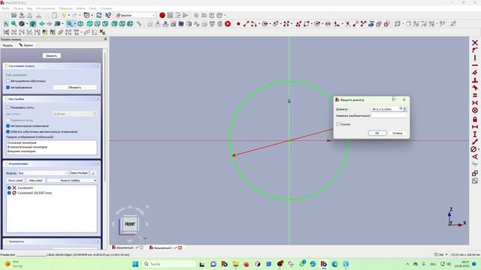The height and width of the screenshot is (270, 481).
Task: Apply the Vertical constraint from the right toolbar
Action: pos(475,58)
